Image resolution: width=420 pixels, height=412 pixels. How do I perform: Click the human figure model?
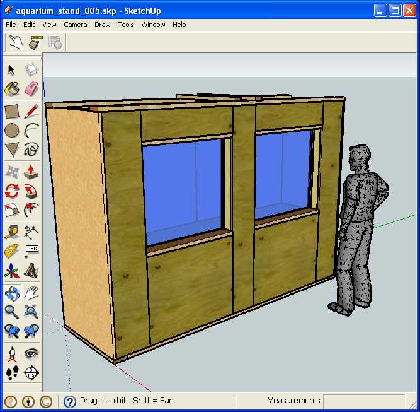tap(358, 230)
